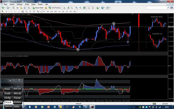Open the Fenster menu
The width and height of the screenshot is (174, 109).
click(40, 4)
